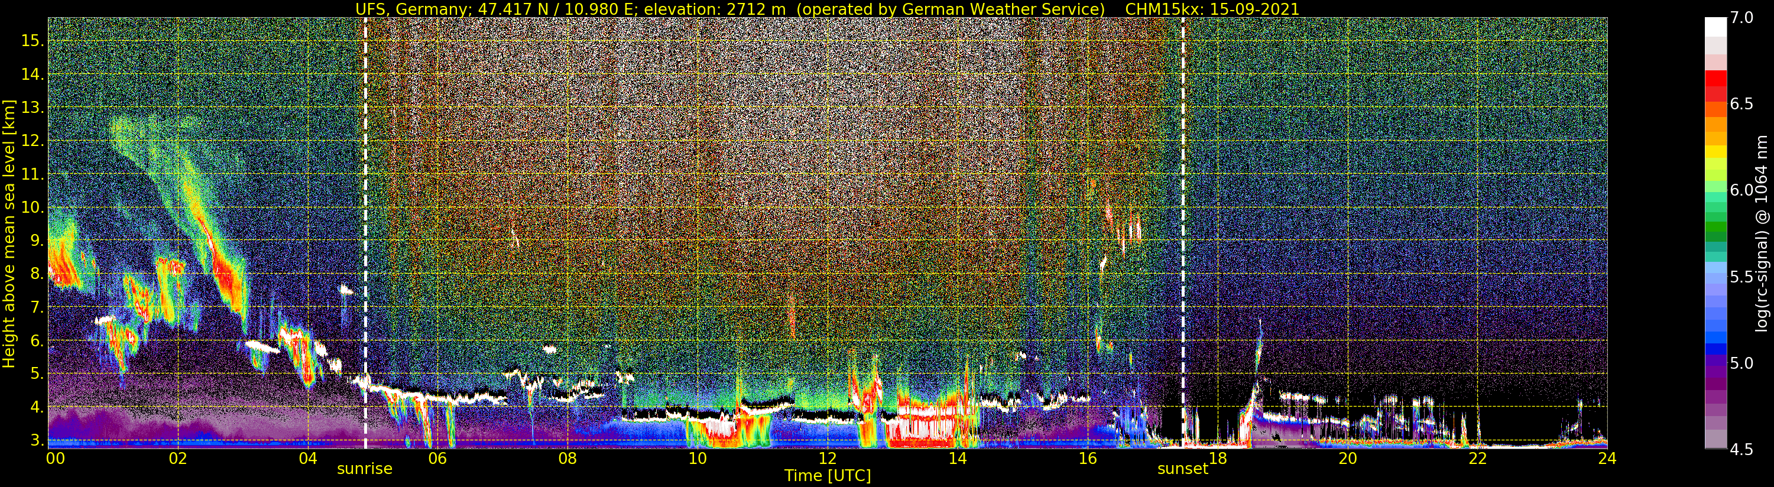Click the '14' time axis tick label

(957, 458)
